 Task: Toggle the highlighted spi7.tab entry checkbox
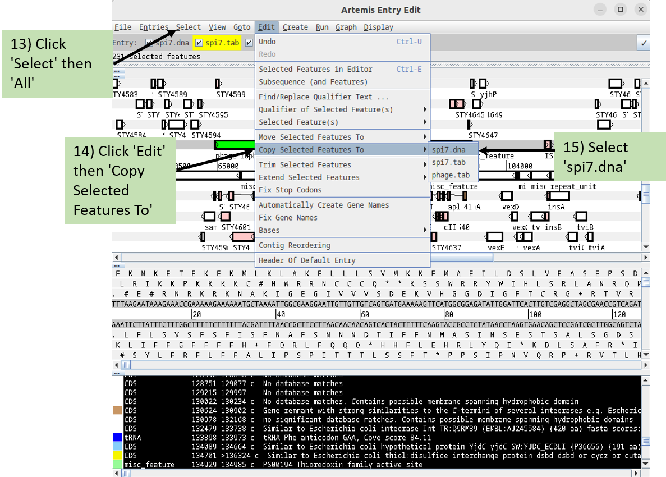coord(199,42)
